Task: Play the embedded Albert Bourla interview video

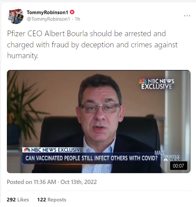Action: point(99,122)
